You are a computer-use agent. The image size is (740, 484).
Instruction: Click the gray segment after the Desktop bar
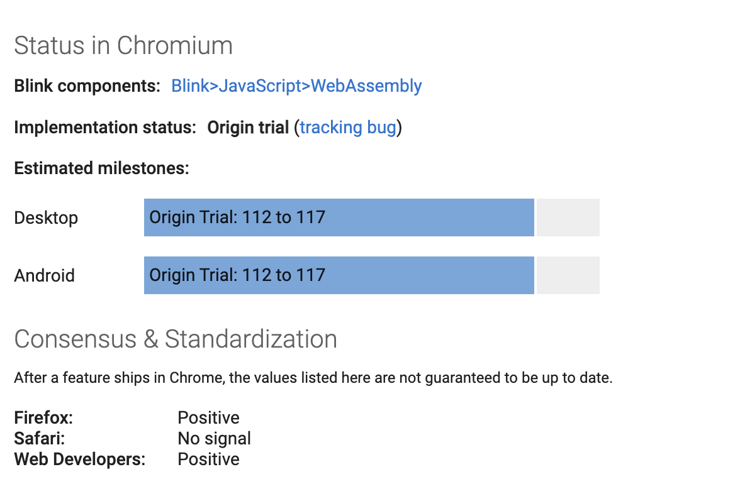tap(568, 217)
